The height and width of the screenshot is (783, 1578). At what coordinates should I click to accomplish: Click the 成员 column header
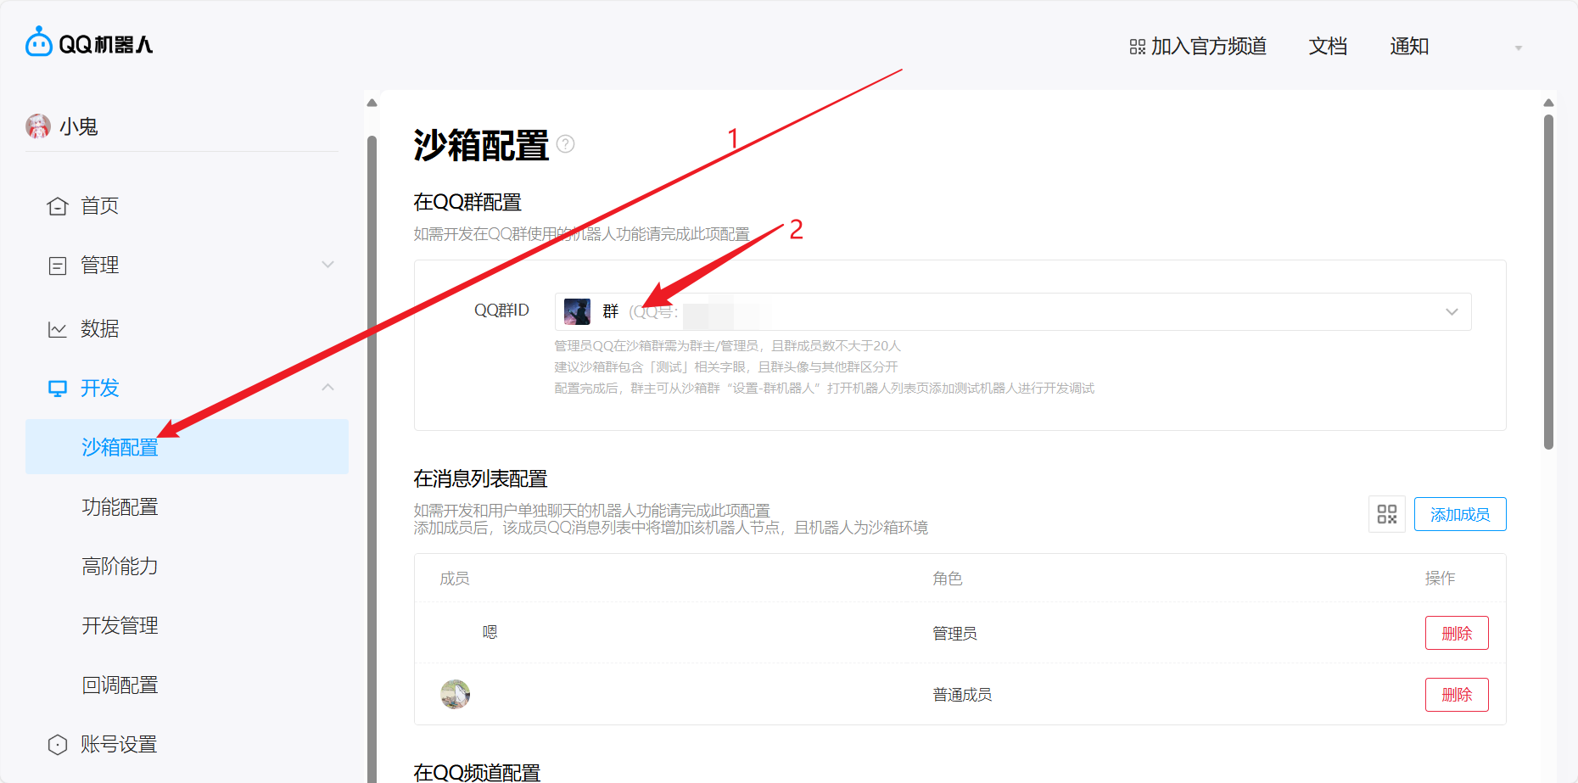[455, 579]
